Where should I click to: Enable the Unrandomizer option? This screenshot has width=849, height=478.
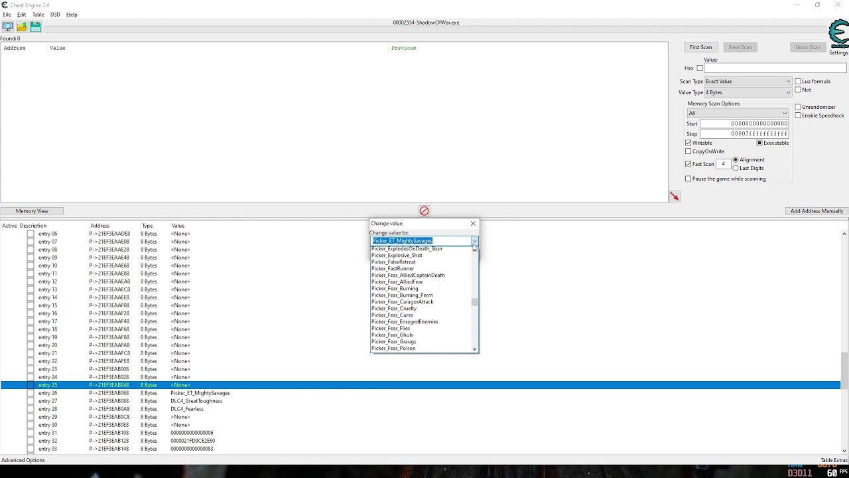(x=798, y=107)
